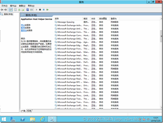Open PowerShell from the taskbar
The height and width of the screenshot is (123, 163).
click(23, 119)
